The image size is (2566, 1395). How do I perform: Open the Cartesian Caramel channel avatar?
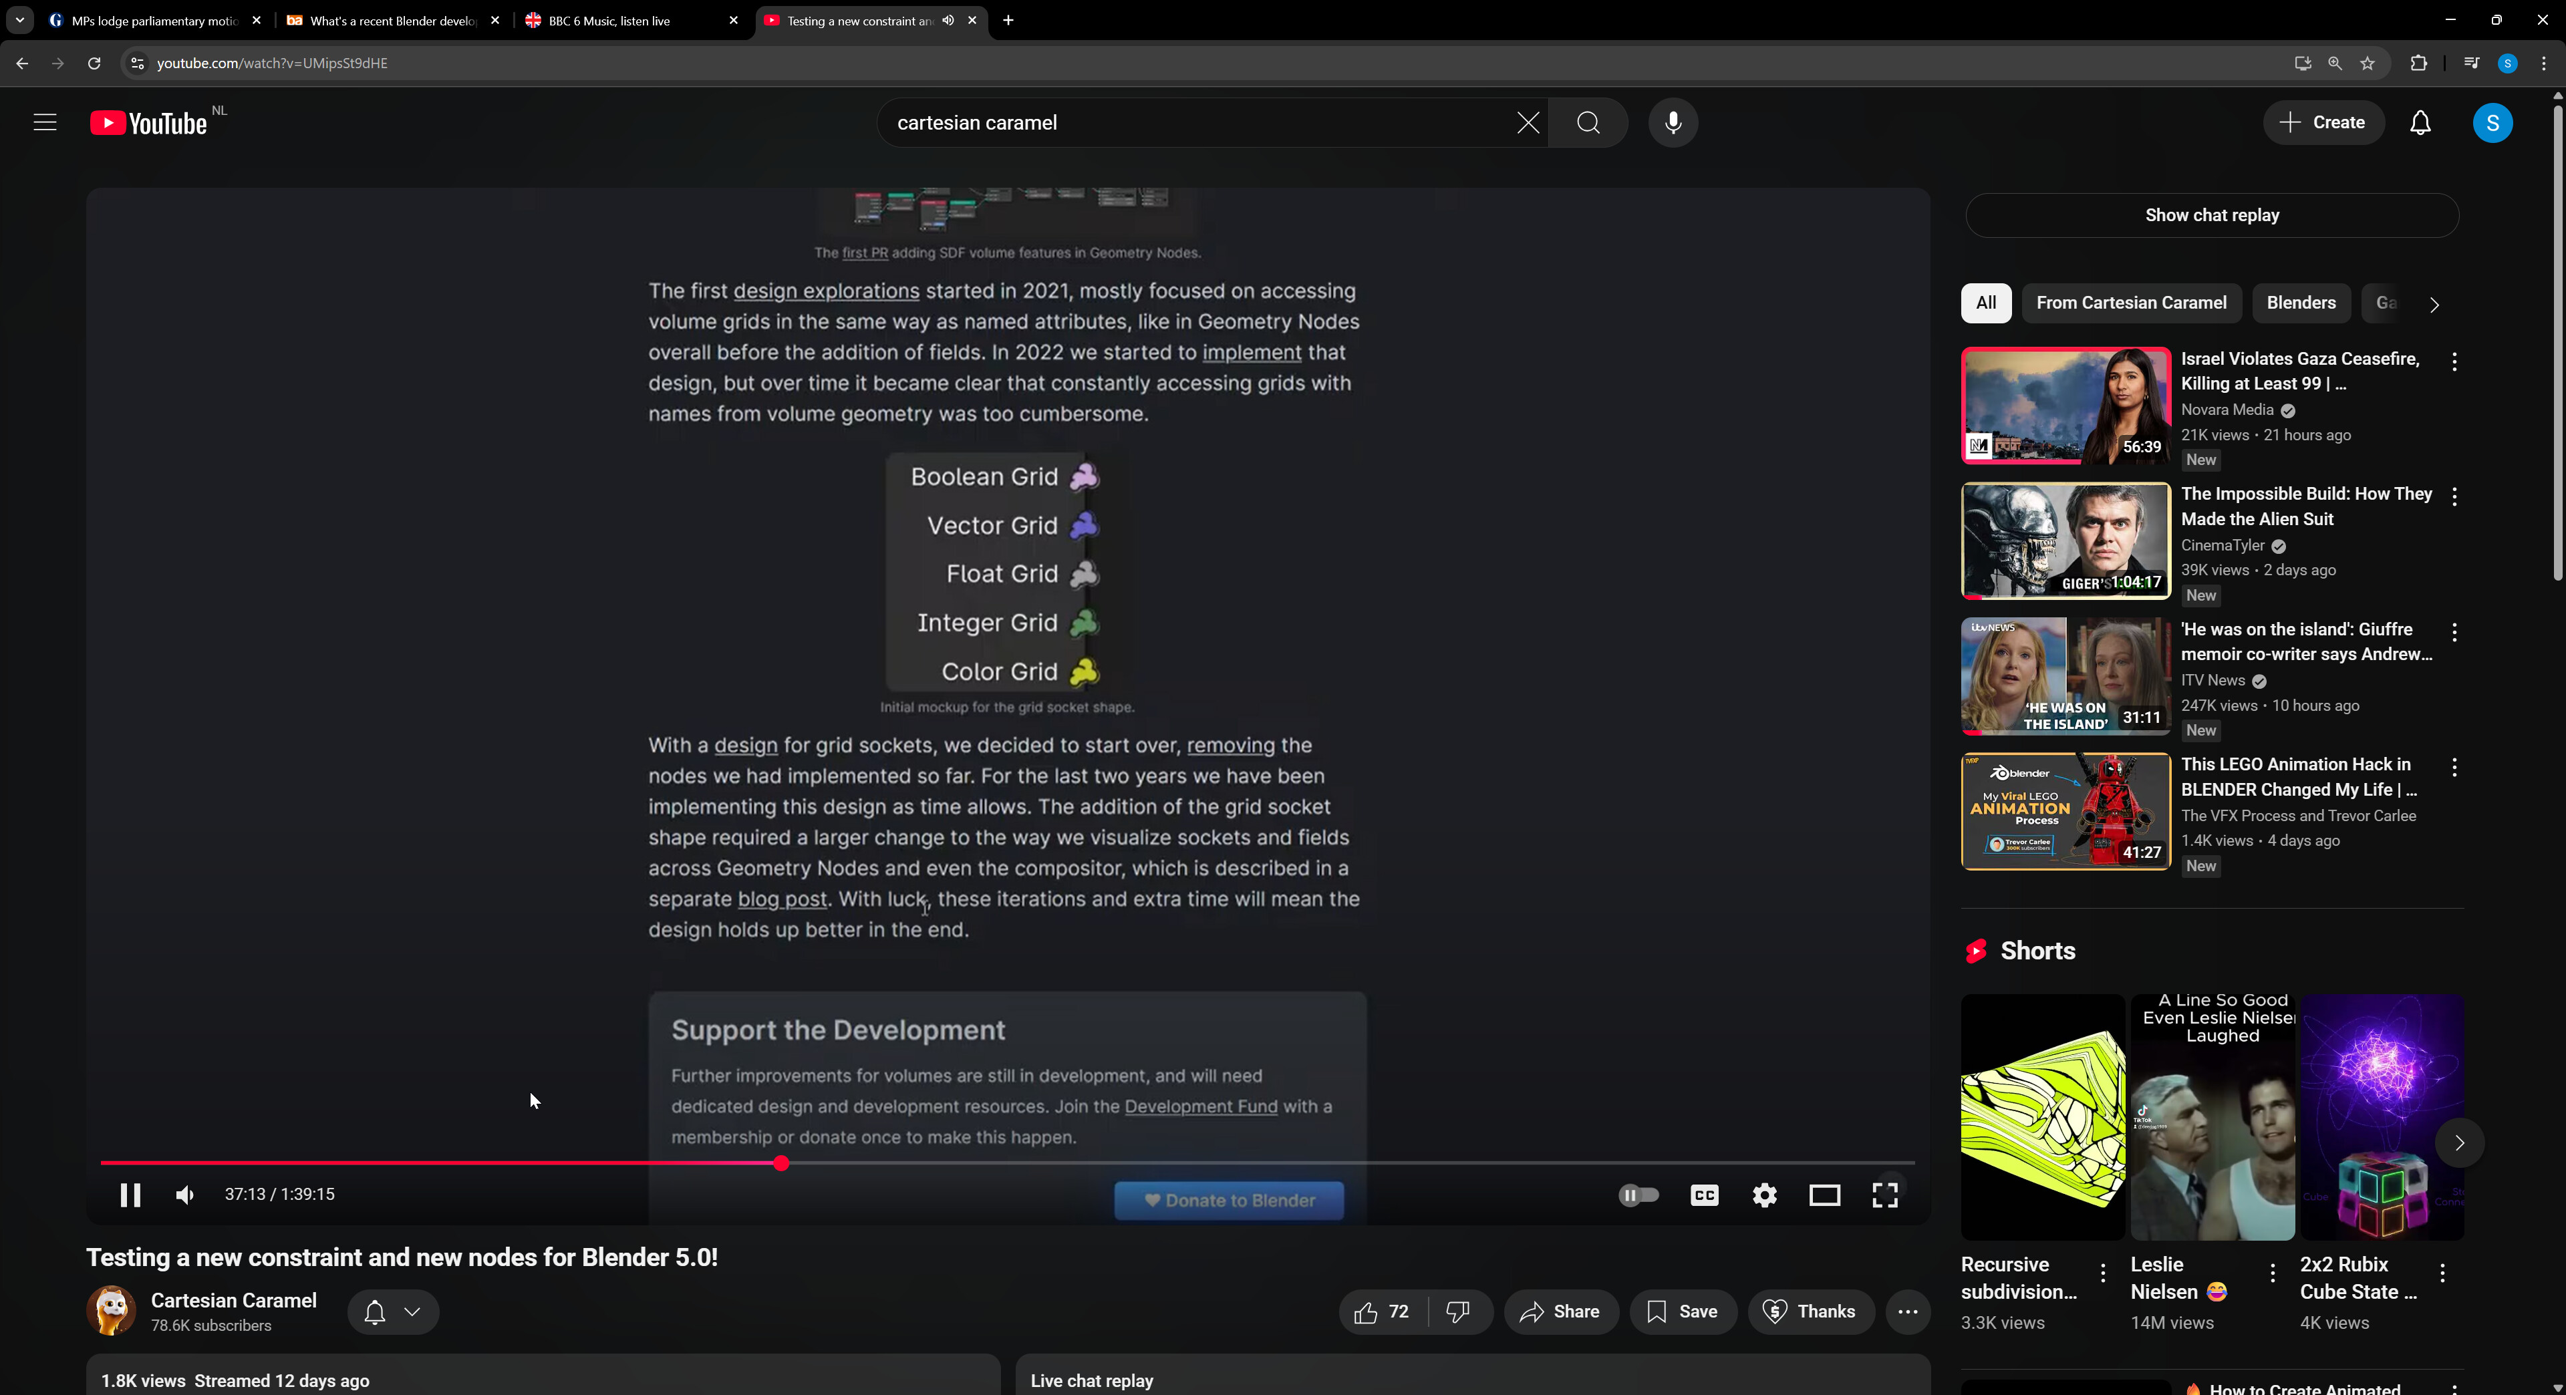click(x=112, y=1310)
